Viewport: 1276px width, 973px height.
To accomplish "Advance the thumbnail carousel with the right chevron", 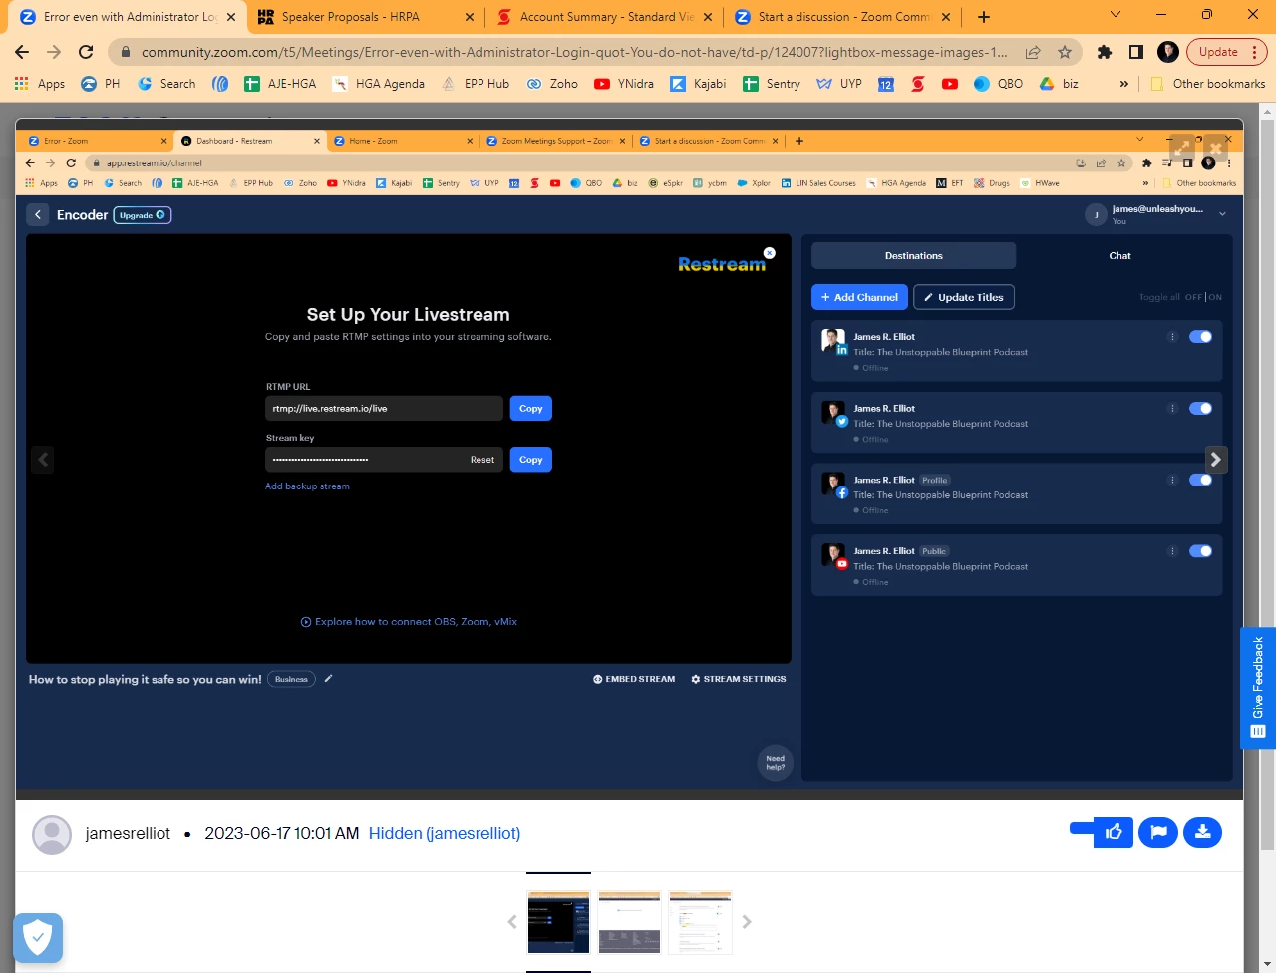I will 747,922.
